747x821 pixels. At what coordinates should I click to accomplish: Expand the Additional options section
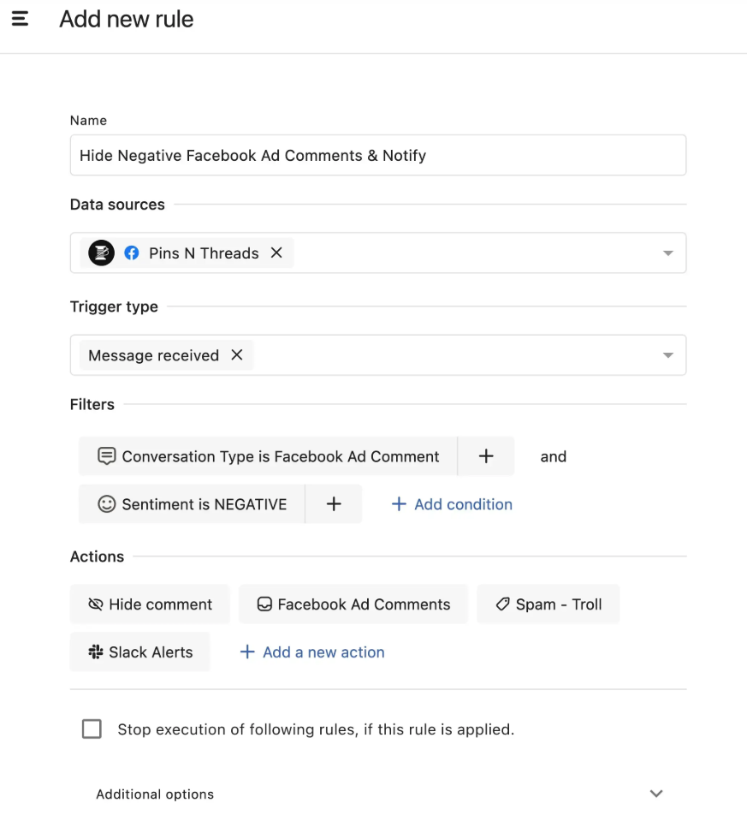click(656, 794)
